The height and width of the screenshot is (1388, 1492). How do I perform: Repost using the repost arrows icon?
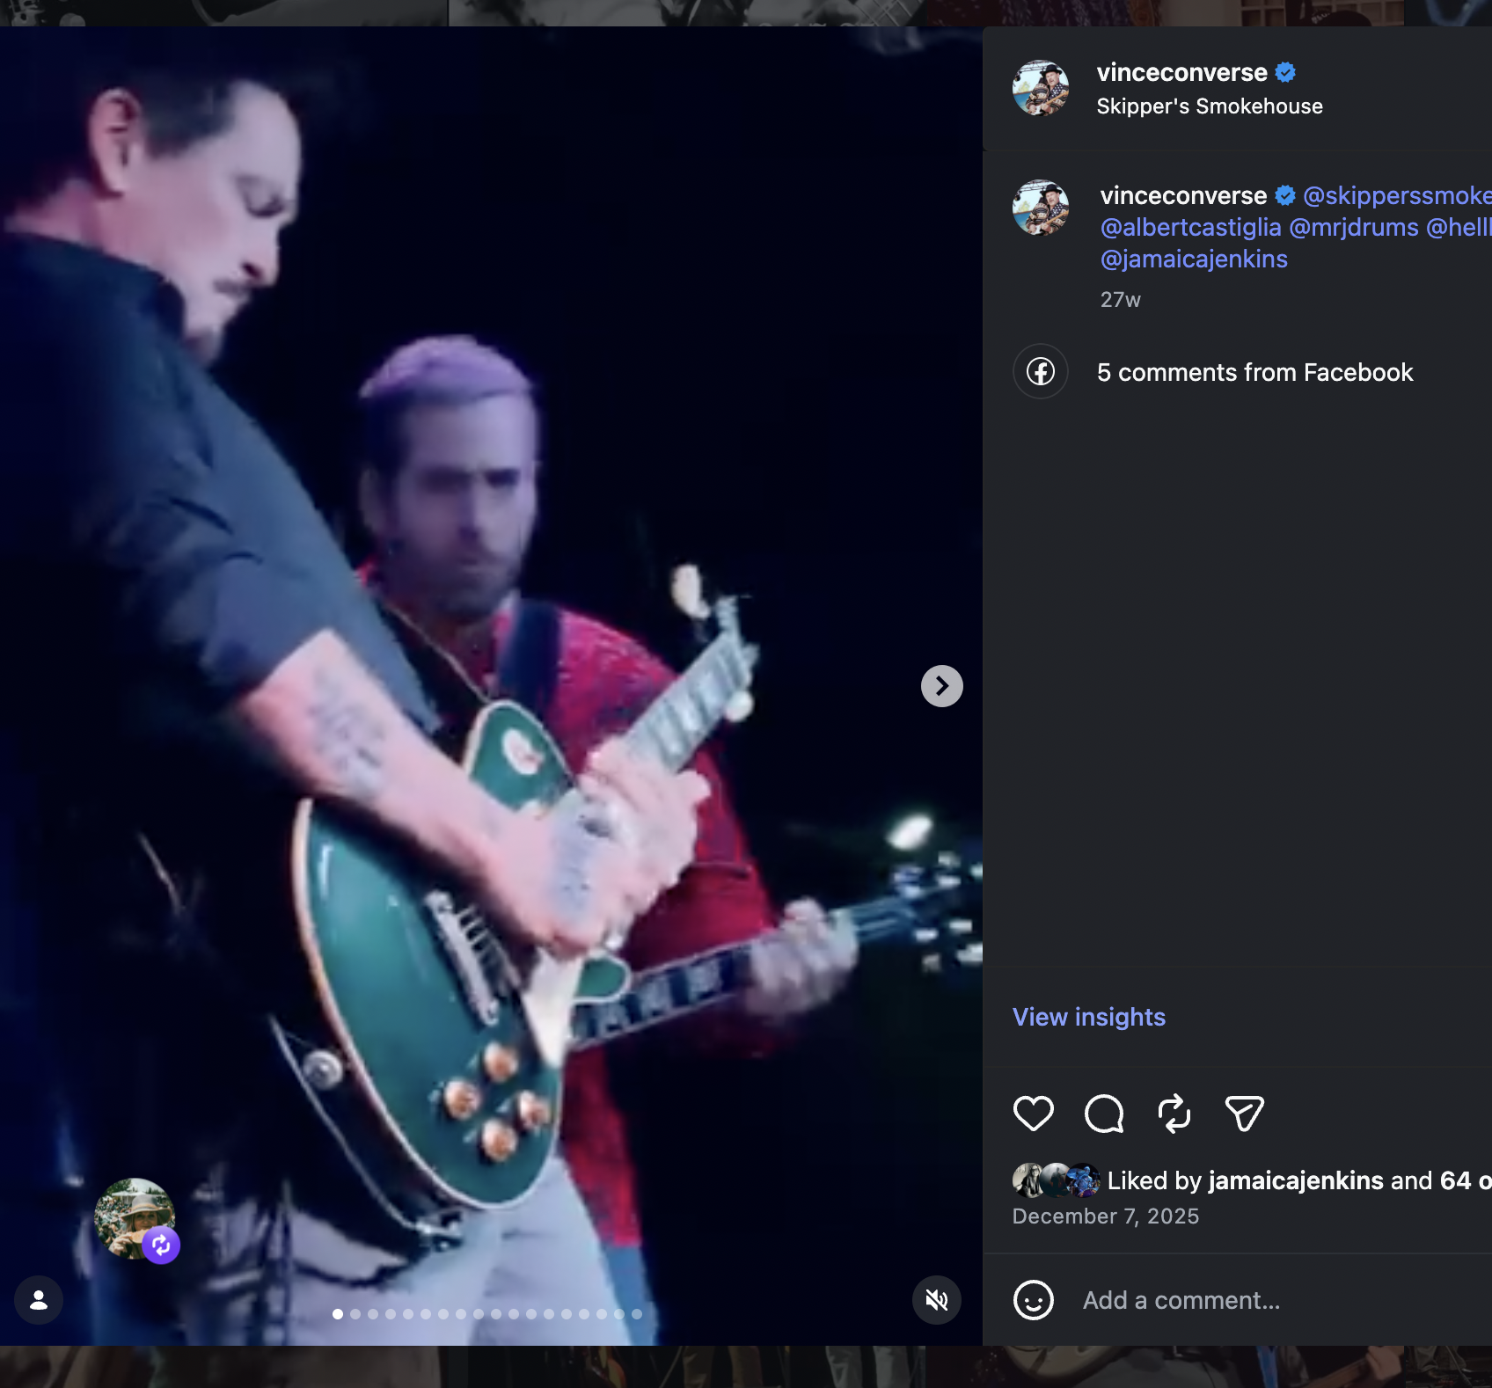pyautogui.click(x=1174, y=1114)
